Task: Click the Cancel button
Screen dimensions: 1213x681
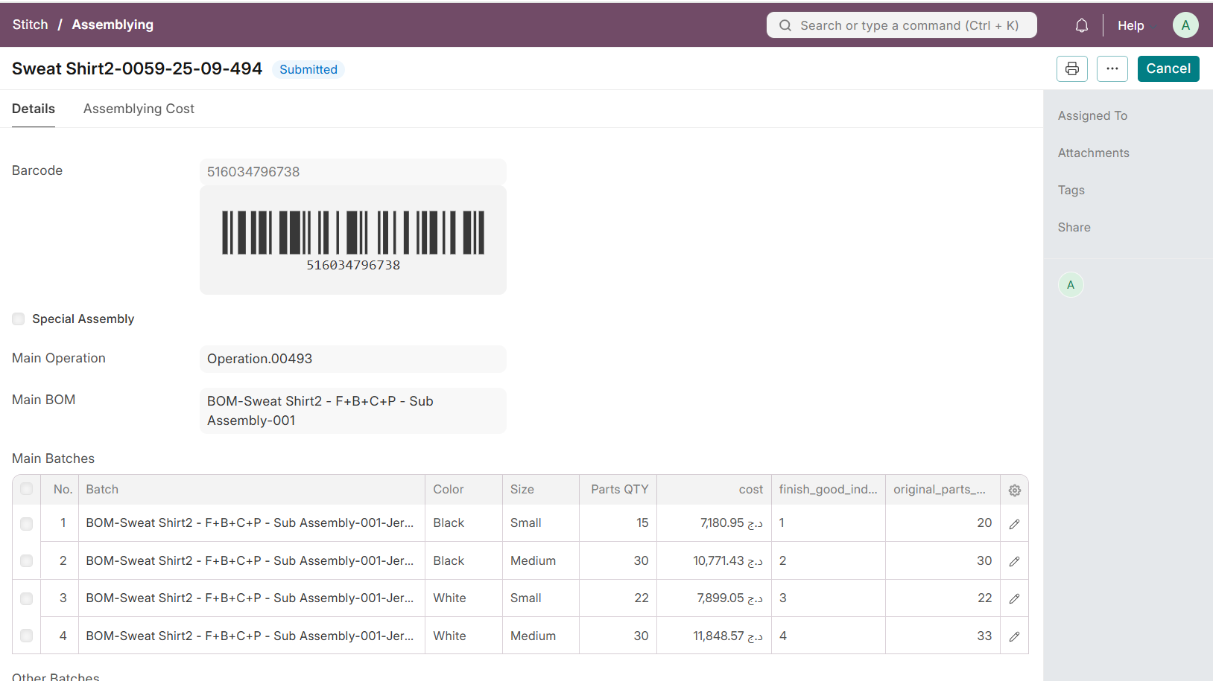Action: pyautogui.click(x=1168, y=68)
